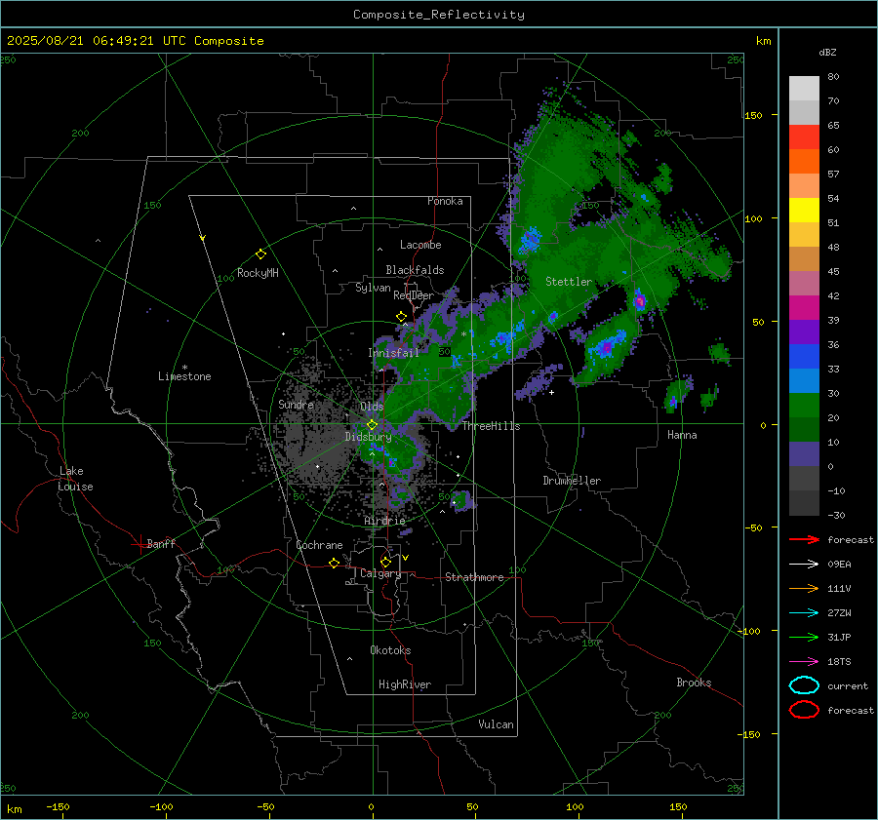This screenshot has height=820, width=878.
Task: Click the 20 dBZ green color swatch
Action: 804,405
